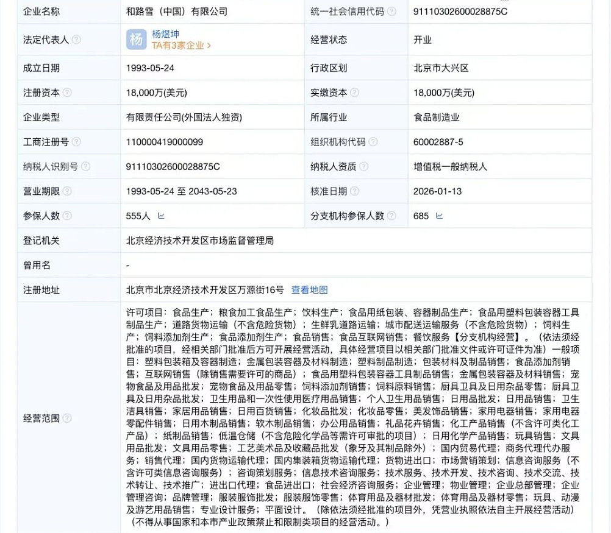This screenshot has width=611, height=533.
Task: Click help icon beside 工商注册号
Action: click(76, 142)
